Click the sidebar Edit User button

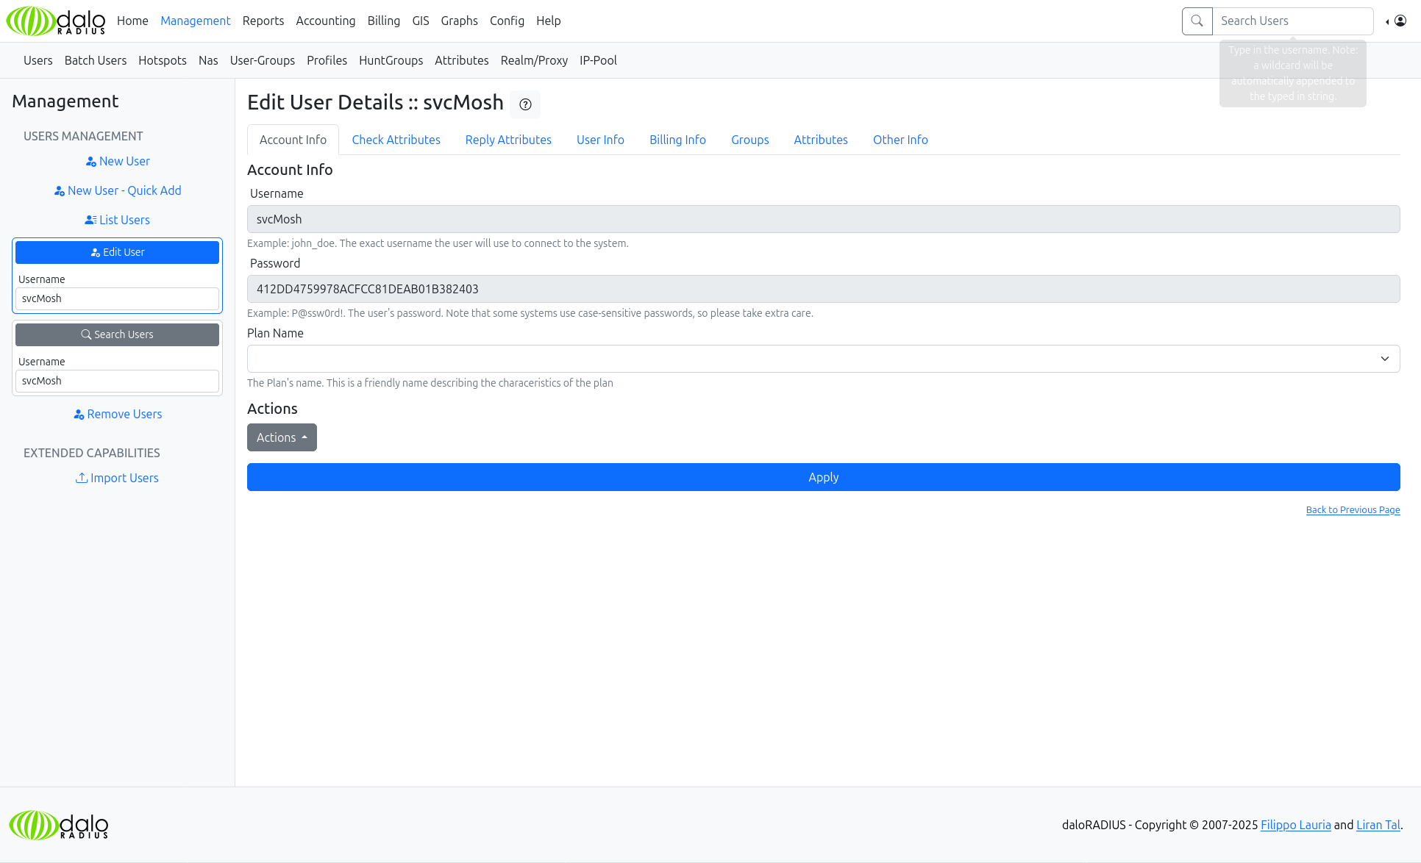click(118, 252)
